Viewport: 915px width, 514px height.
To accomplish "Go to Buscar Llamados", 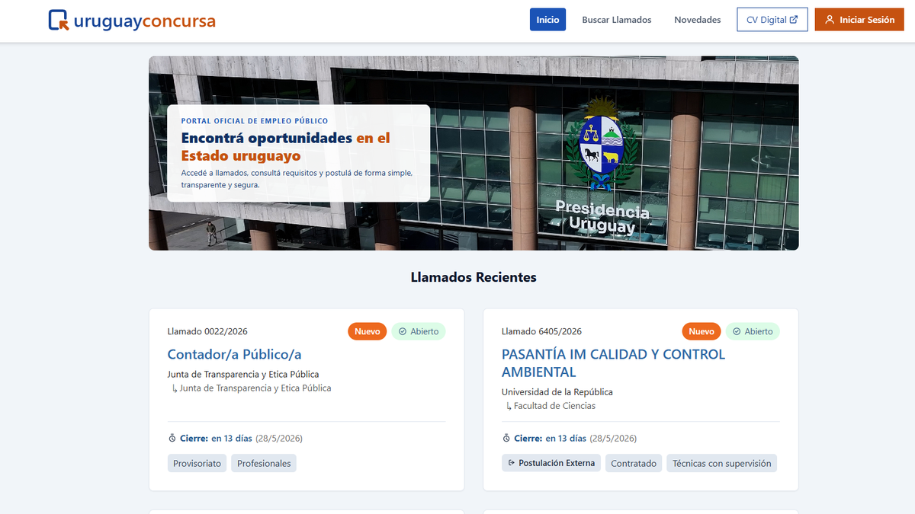I will (x=617, y=20).
